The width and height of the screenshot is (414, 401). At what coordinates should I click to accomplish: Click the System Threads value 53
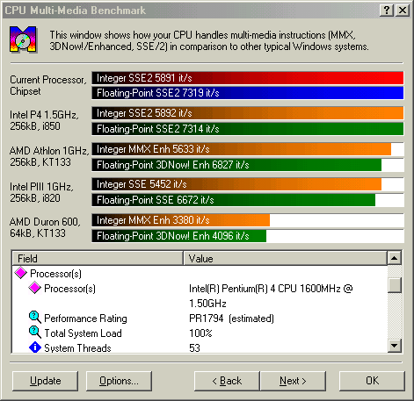pyautogui.click(x=194, y=348)
